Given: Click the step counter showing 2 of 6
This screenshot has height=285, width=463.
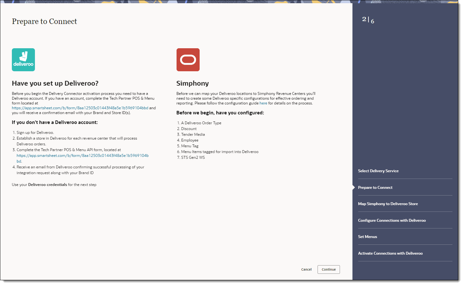Looking at the screenshot, I should coord(368,20).
